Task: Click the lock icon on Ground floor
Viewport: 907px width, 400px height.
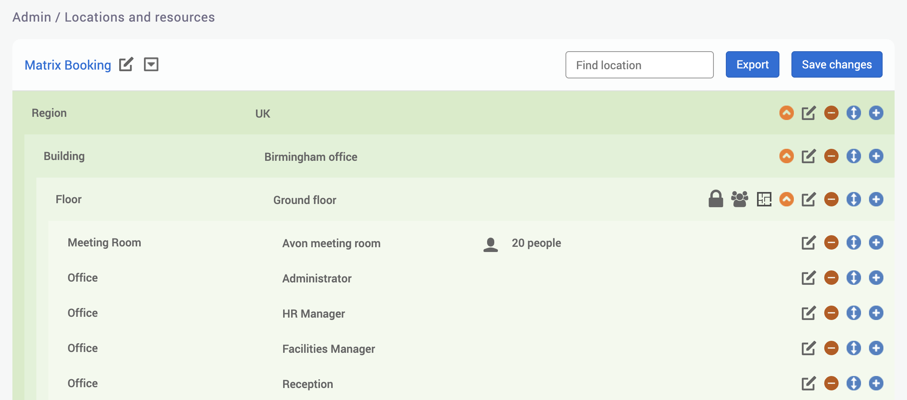Action: pos(716,199)
